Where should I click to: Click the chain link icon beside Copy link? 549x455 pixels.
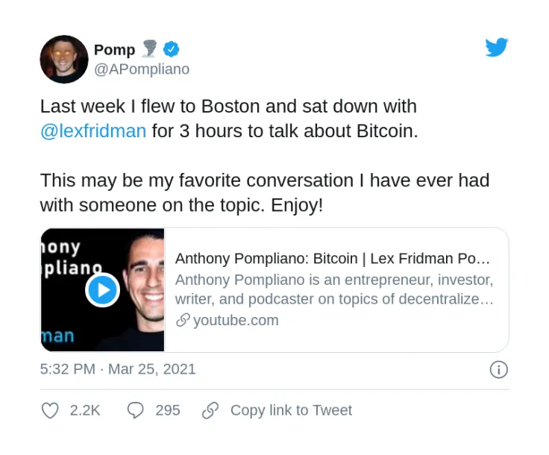(210, 410)
